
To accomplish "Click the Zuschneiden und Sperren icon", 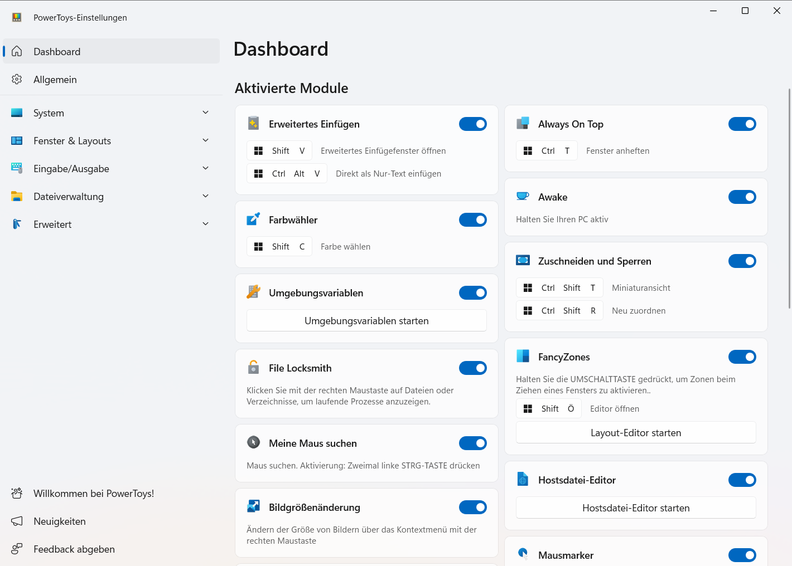I will coord(523,261).
